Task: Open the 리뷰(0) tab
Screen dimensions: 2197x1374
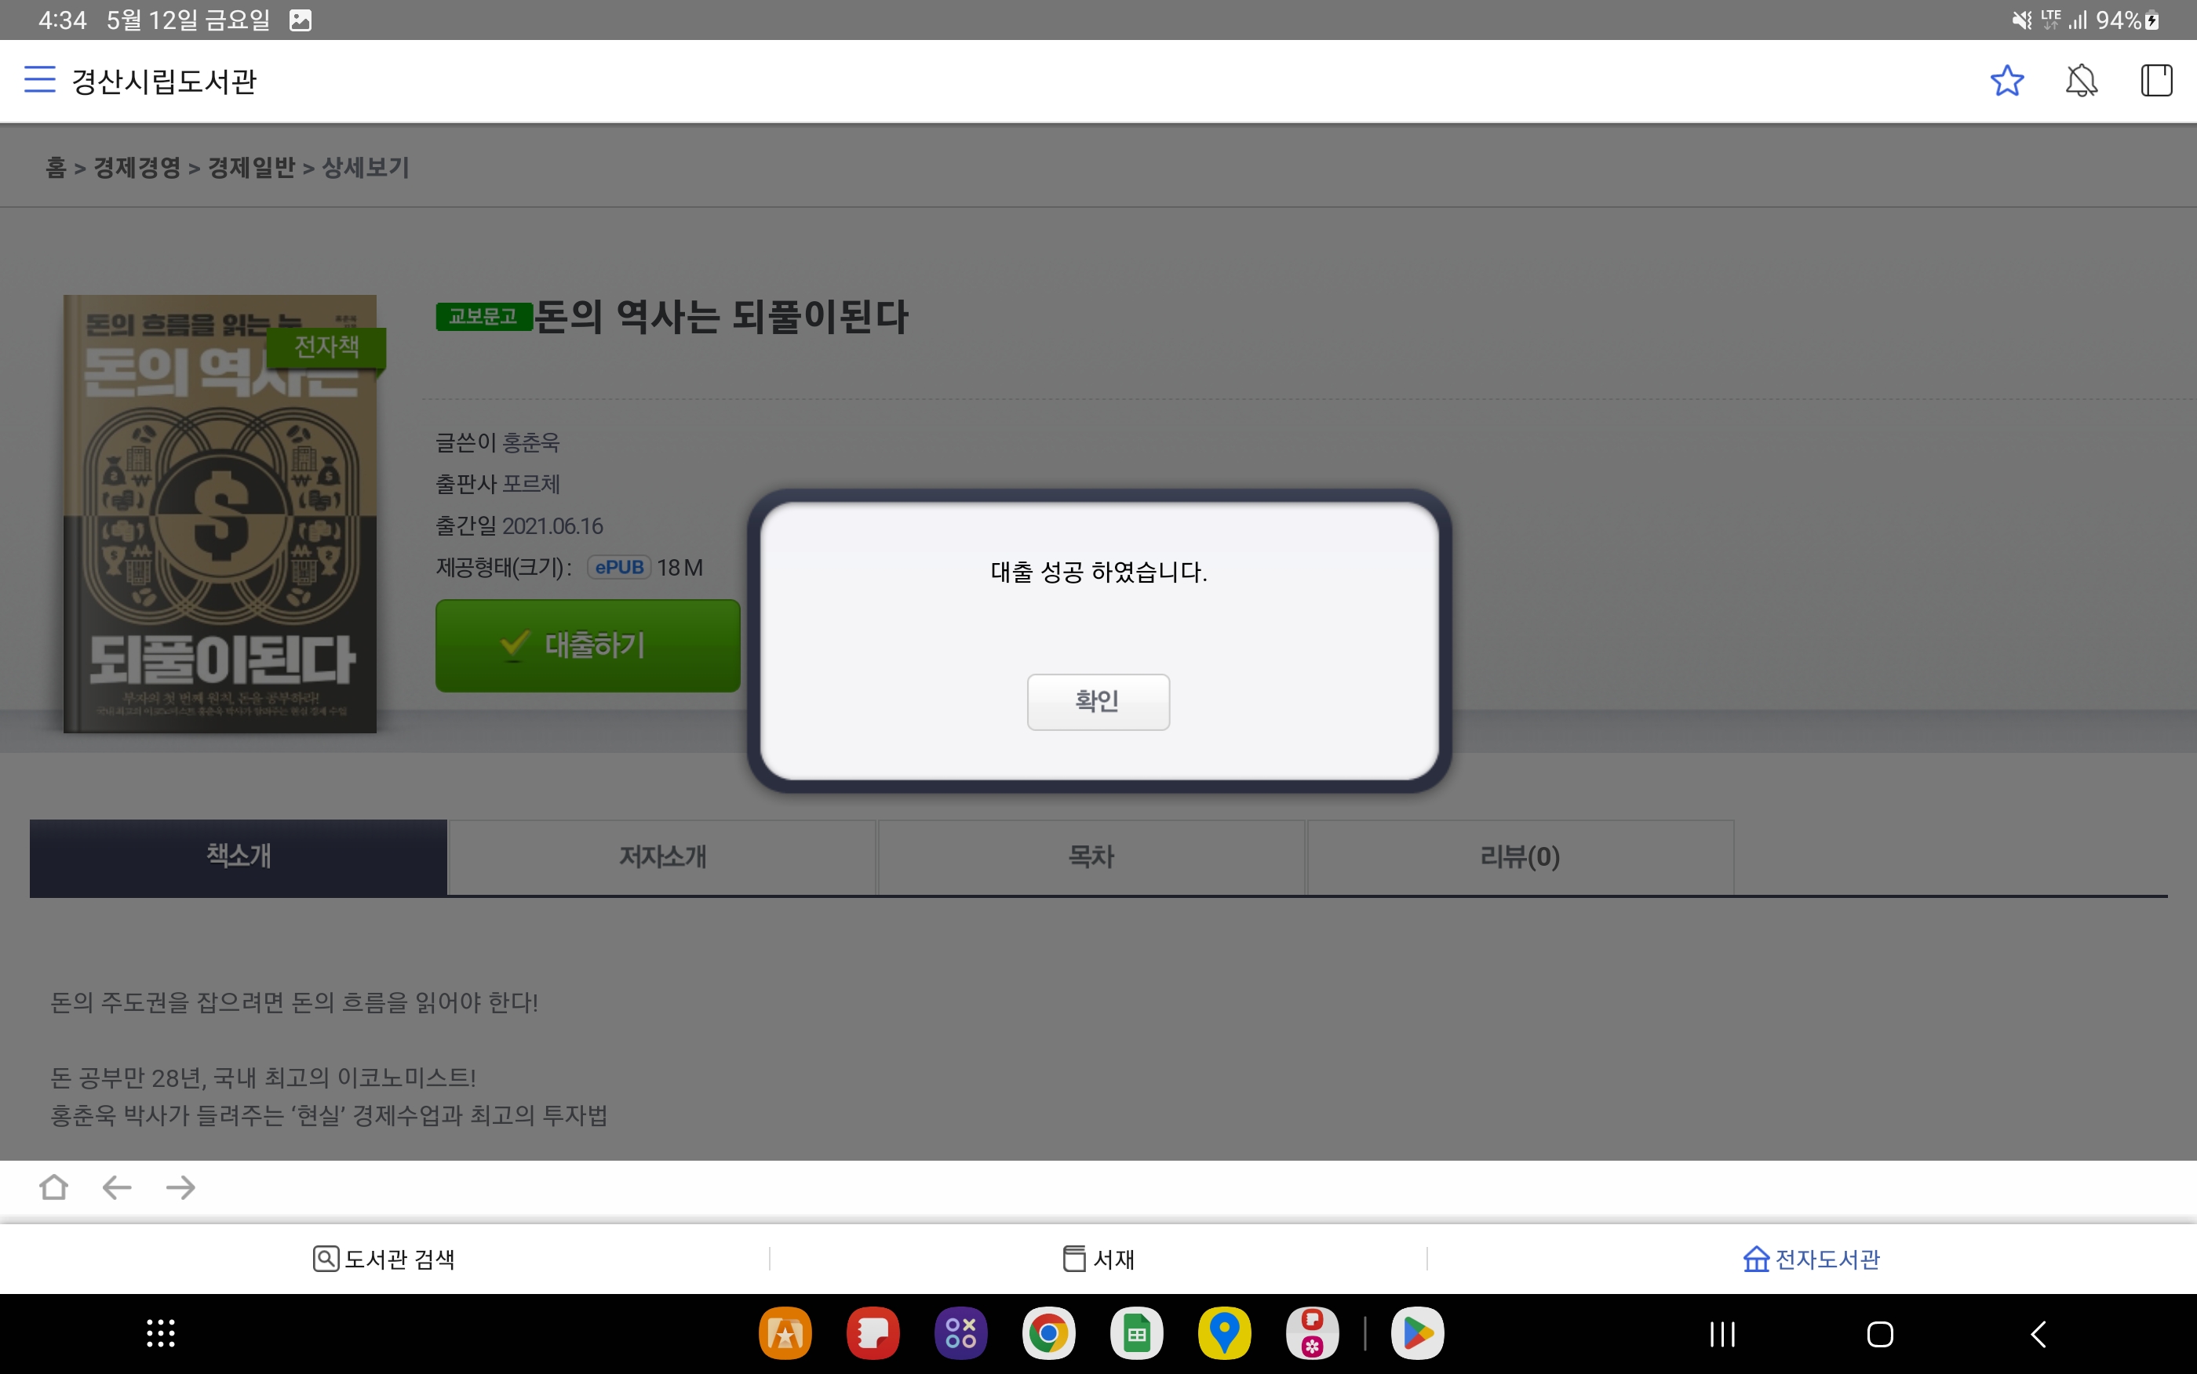Action: coord(1519,856)
